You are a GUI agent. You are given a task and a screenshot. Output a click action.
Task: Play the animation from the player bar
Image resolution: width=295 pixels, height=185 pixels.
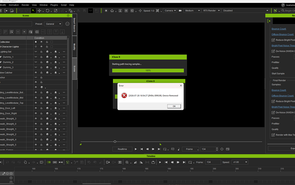coord(136,149)
